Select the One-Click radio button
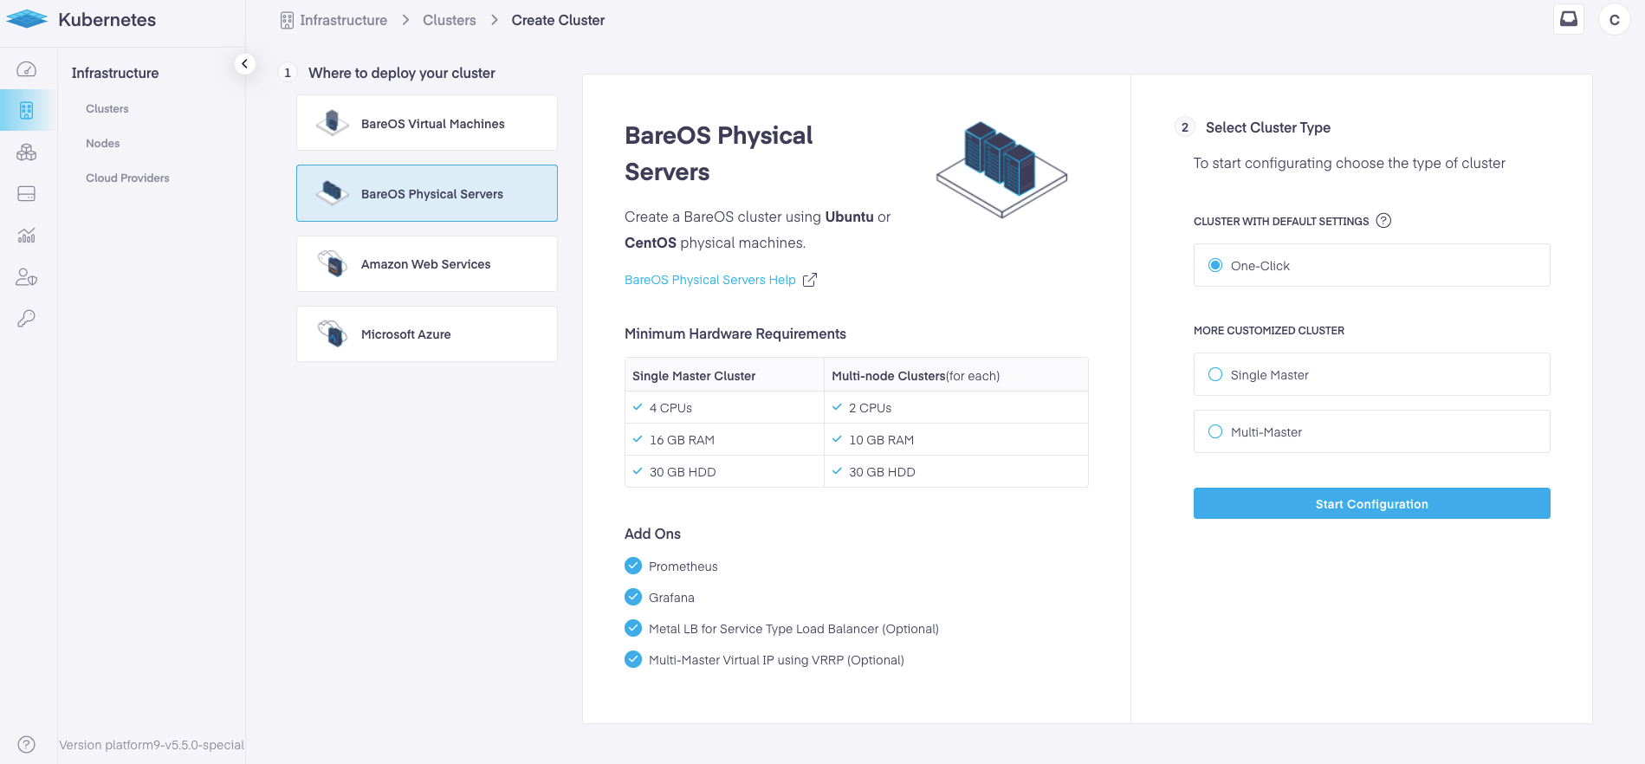 pyautogui.click(x=1215, y=265)
